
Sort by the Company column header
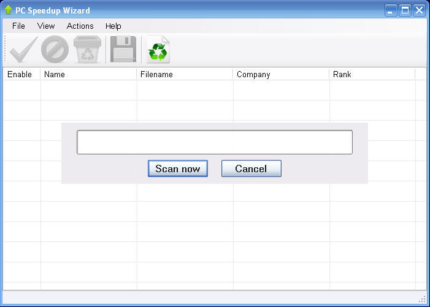(x=281, y=75)
